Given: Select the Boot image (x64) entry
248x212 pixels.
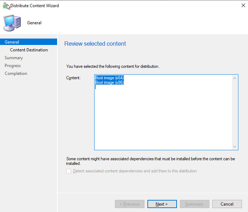Looking at the screenshot, I should click(109, 78).
